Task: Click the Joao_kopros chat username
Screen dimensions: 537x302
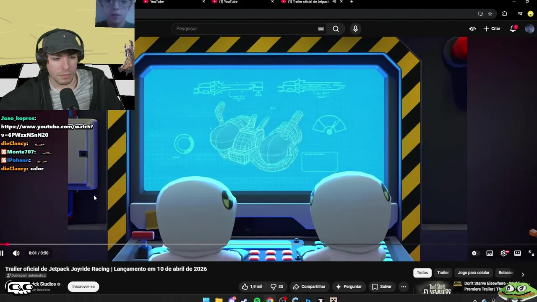Action: point(18,118)
